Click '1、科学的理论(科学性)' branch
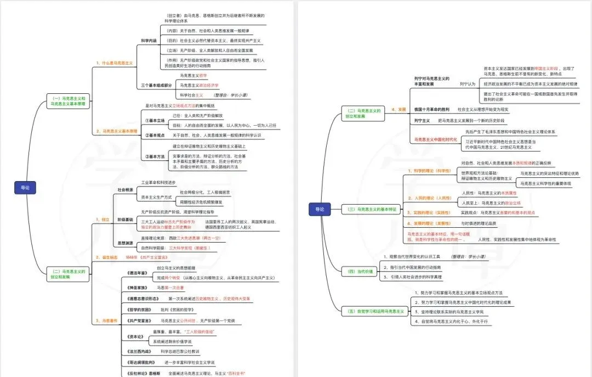The height and width of the screenshot is (377, 592). (x=429, y=171)
